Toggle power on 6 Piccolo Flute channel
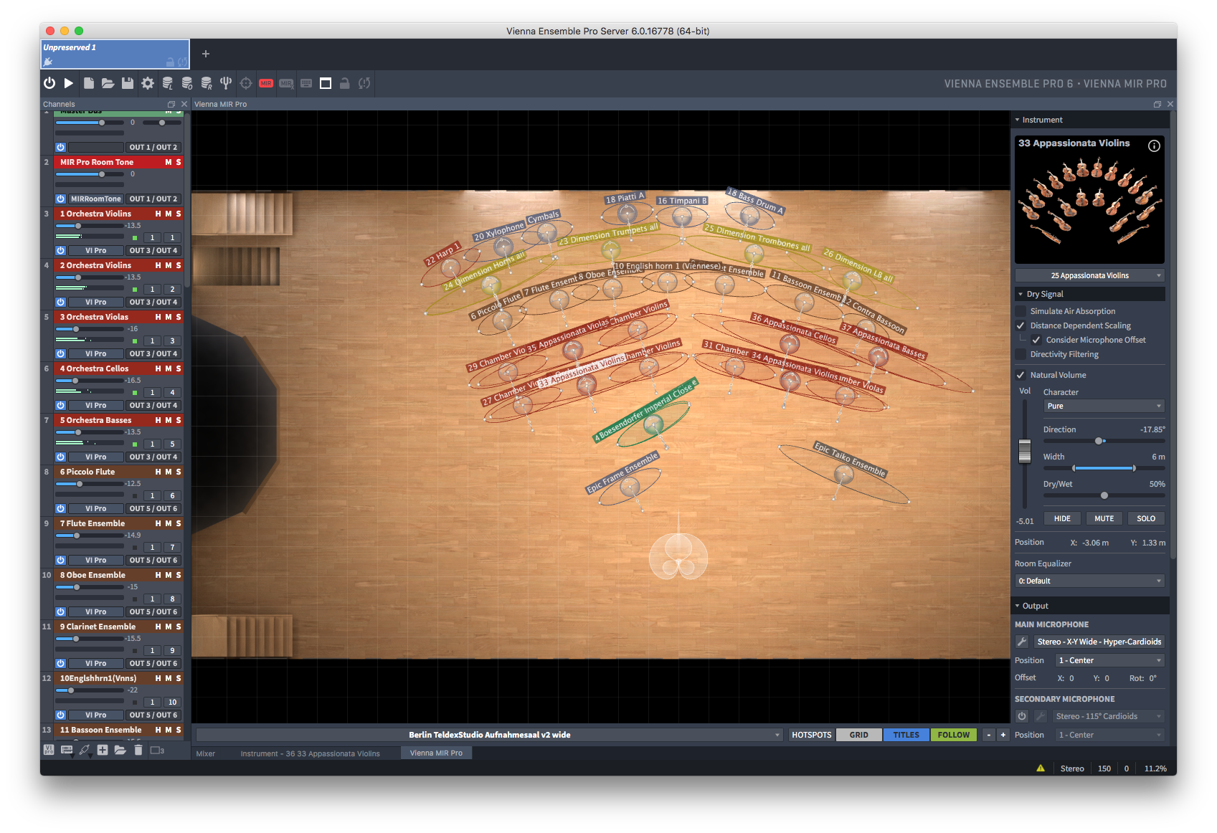 tap(61, 508)
